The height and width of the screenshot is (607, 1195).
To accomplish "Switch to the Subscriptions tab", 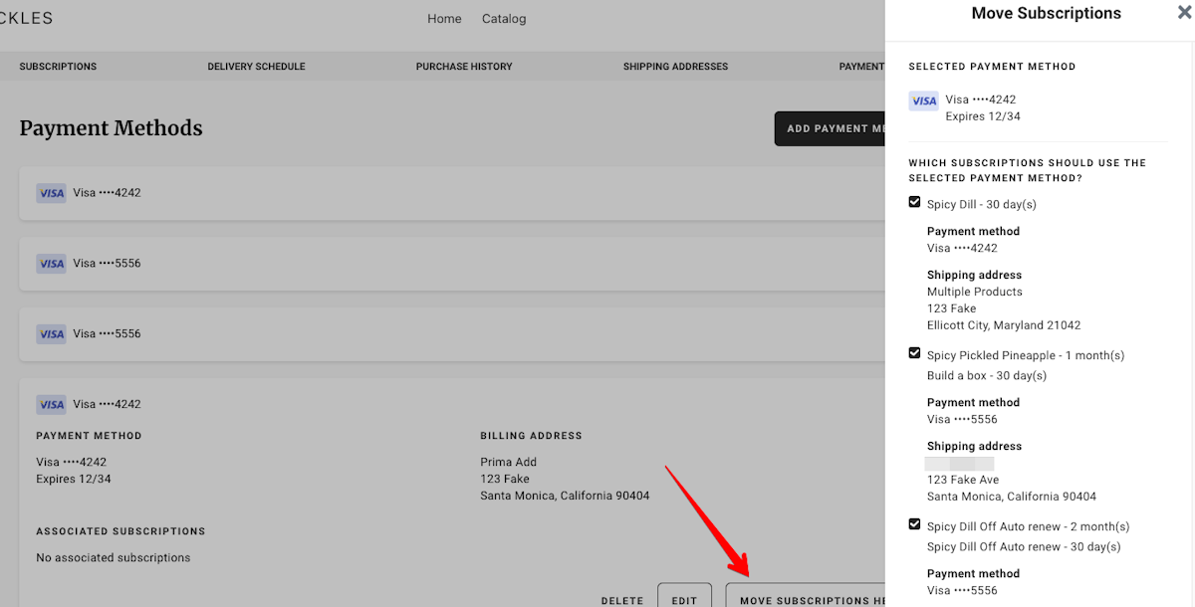I will coord(58,67).
